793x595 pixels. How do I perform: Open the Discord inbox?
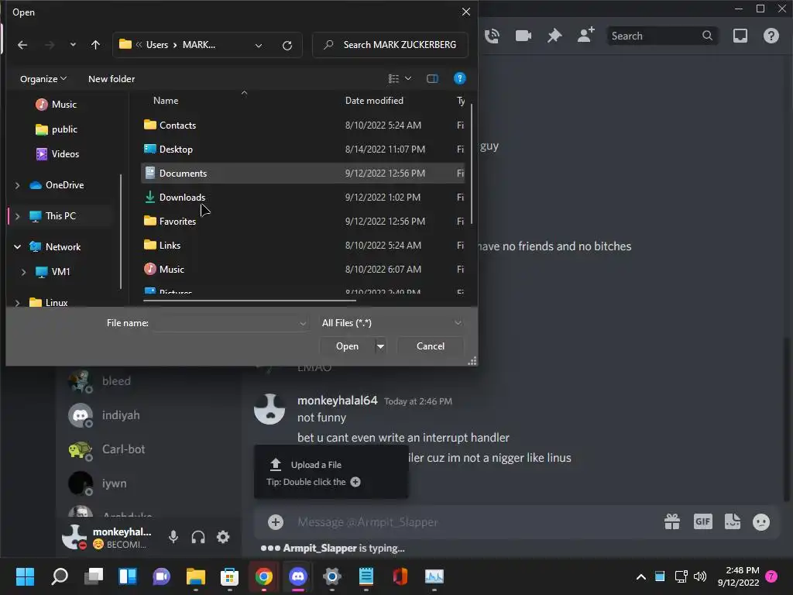(740, 36)
